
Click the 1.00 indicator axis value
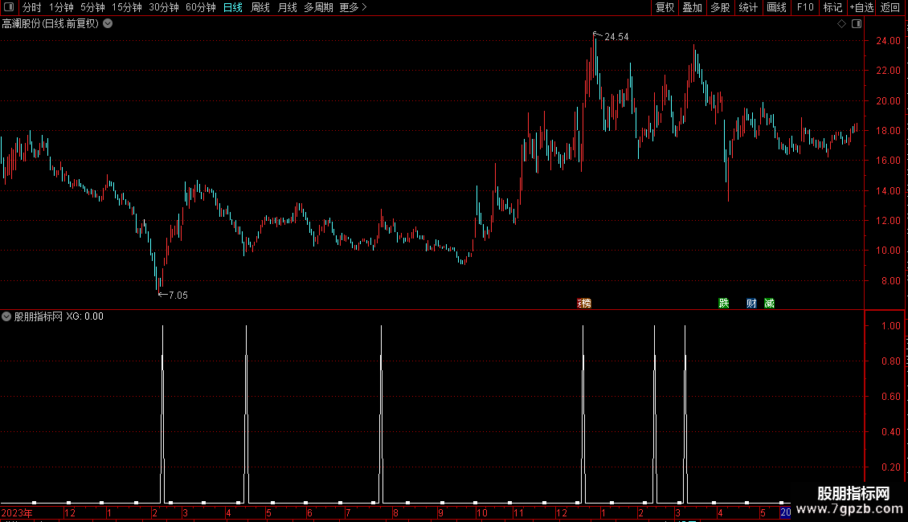coord(890,326)
